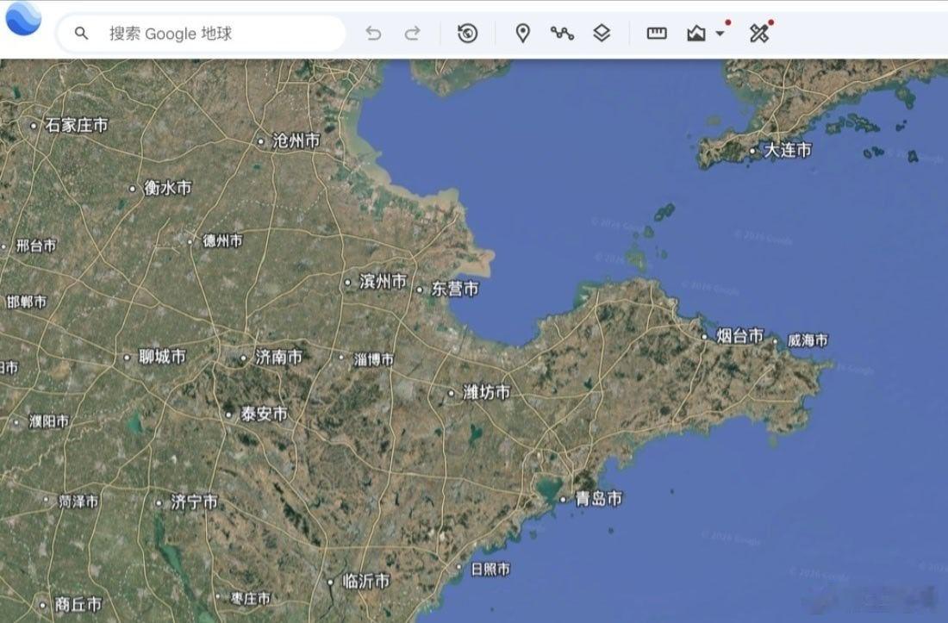
Task: Select the draw path tool
Action: point(562,34)
